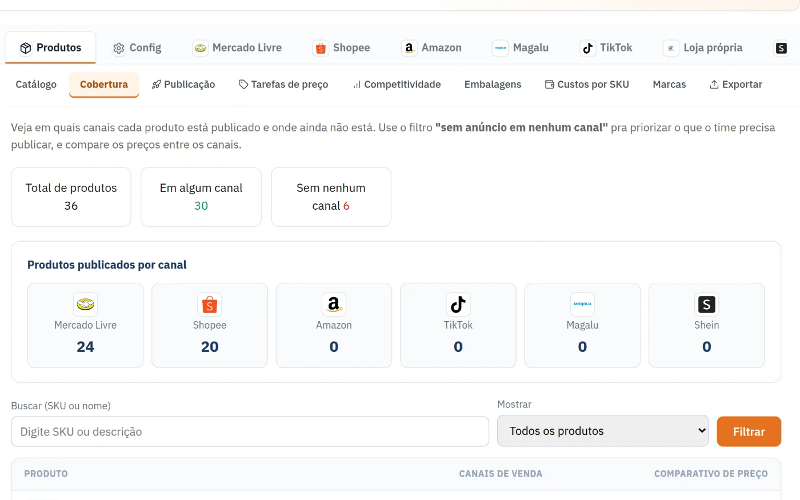Image resolution: width=800 pixels, height=500 pixels.
Task: Click the COMPARATIVO DE PREÇO column header
Action: click(711, 474)
